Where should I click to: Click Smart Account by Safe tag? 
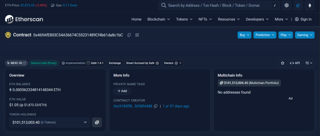pyautogui.click(x=142, y=63)
